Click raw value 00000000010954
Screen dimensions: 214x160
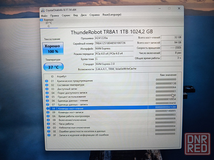165,99
